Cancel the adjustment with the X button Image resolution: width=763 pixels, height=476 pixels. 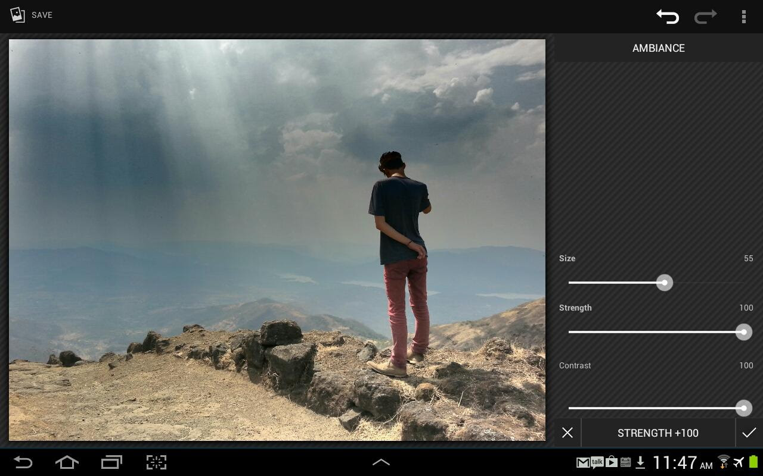point(567,433)
